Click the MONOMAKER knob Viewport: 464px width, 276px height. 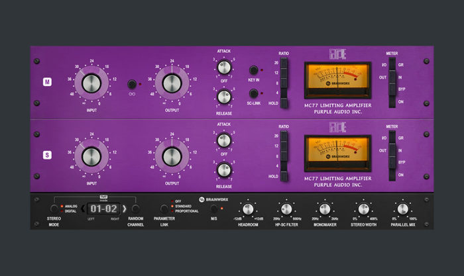point(325,209)
